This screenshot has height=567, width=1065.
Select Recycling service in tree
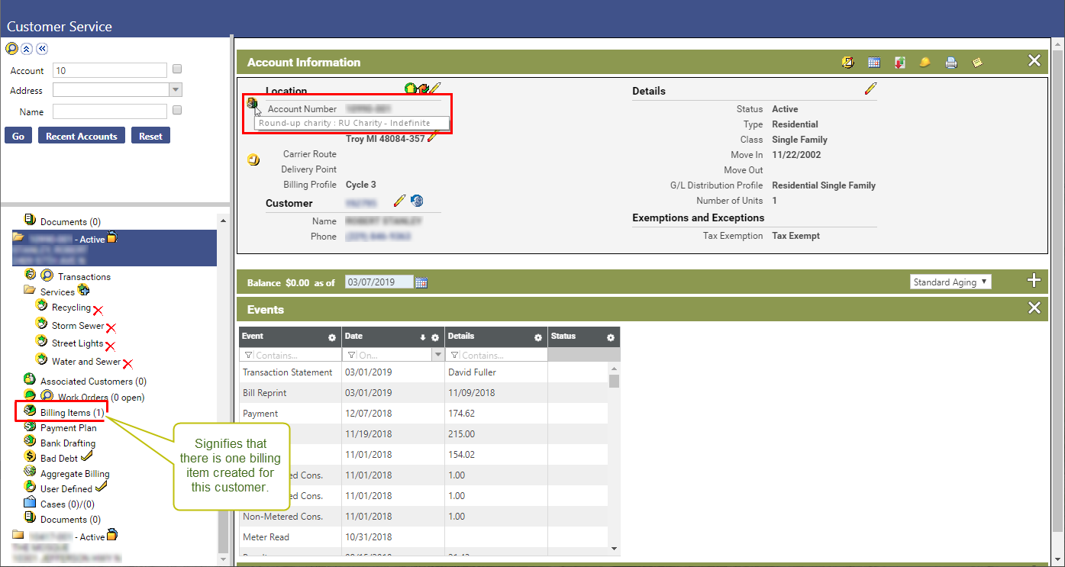pyautogui.click(x=71, y=308)
